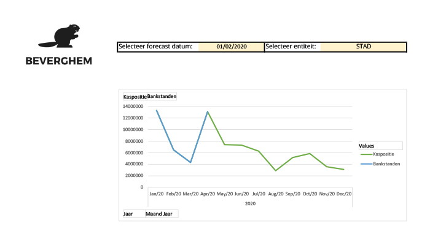Click the Values legend field button
This screenshot has width=430, height=245.
click(x=380, y=146)
